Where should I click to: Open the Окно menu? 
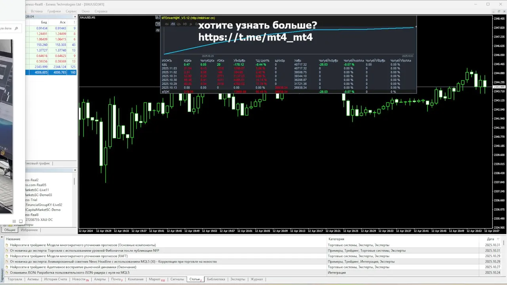coord(86,11)
